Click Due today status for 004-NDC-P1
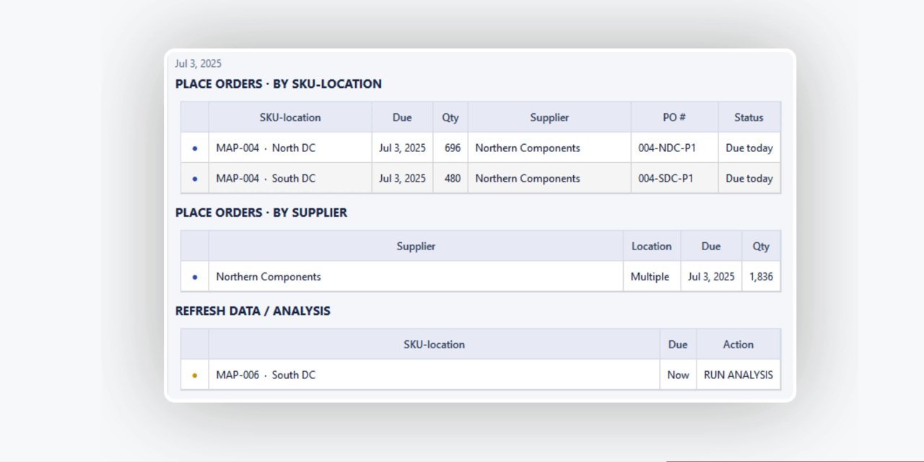This screenshot has height=462, width=924. pyautogui.click(x=749, y=148)
